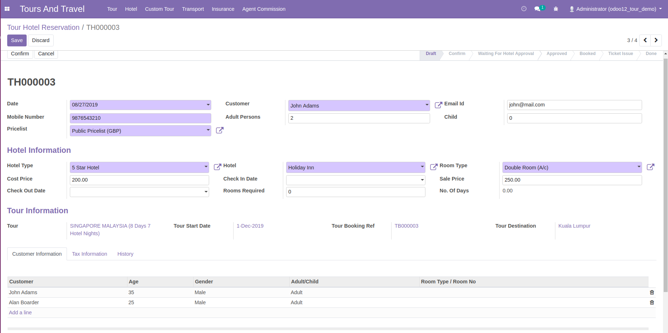
Task: Open TB000003 booking reference link
Action: point(406,226)
